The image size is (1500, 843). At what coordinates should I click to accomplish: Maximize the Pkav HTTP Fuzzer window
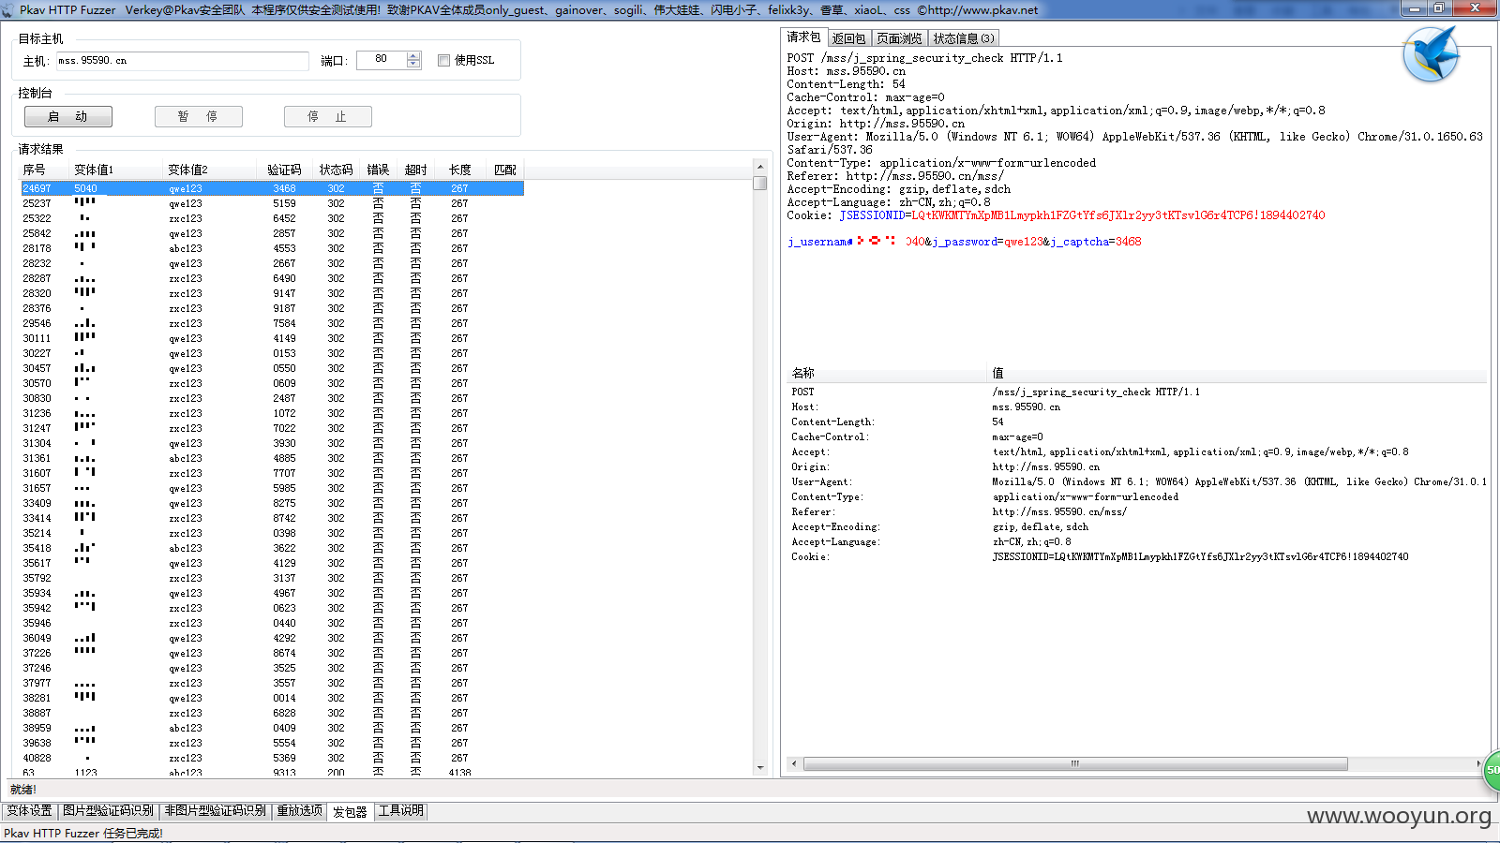[1439, 8]
